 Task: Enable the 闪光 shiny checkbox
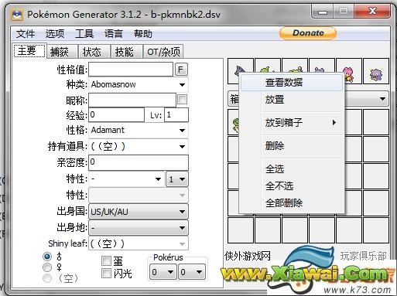(106, 274)
